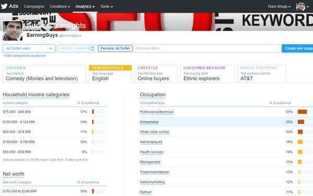Select the Persona: All Twitter filter

point(115,48)
